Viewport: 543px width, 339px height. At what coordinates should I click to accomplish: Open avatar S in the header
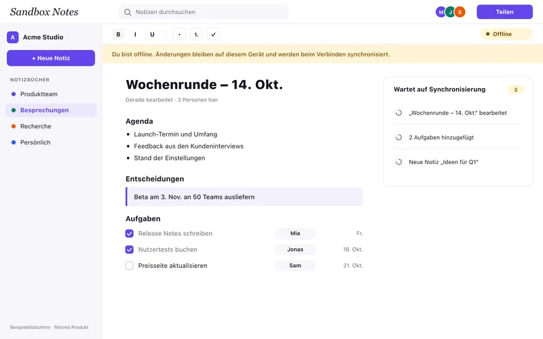click(x=460, y=12)
